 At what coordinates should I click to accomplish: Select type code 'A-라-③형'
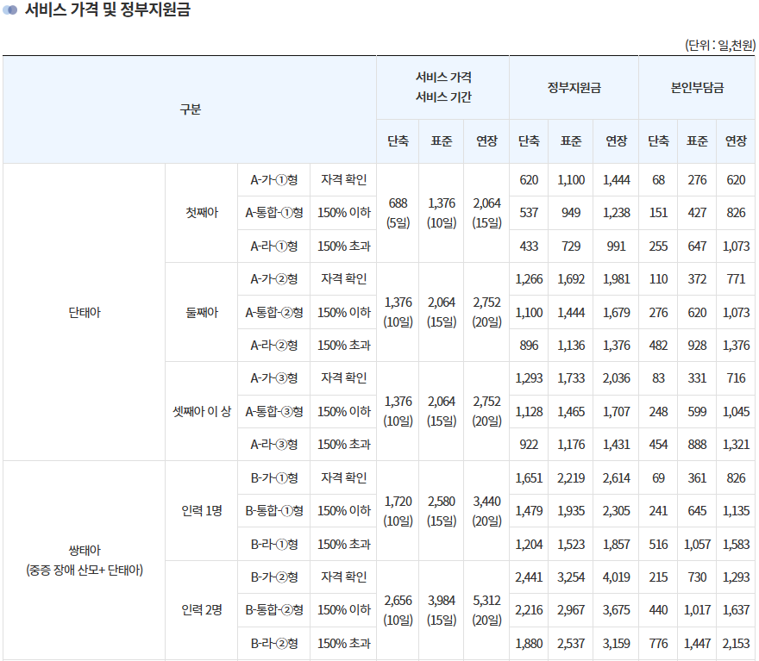274,445
